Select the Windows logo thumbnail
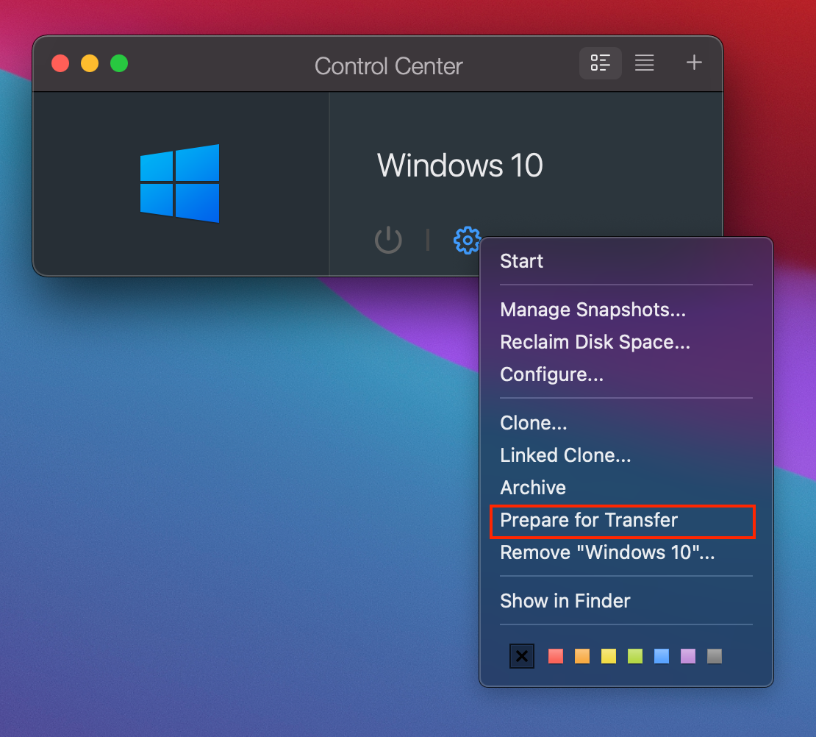Viewport: 816px width, 737px height. (180, 183)
